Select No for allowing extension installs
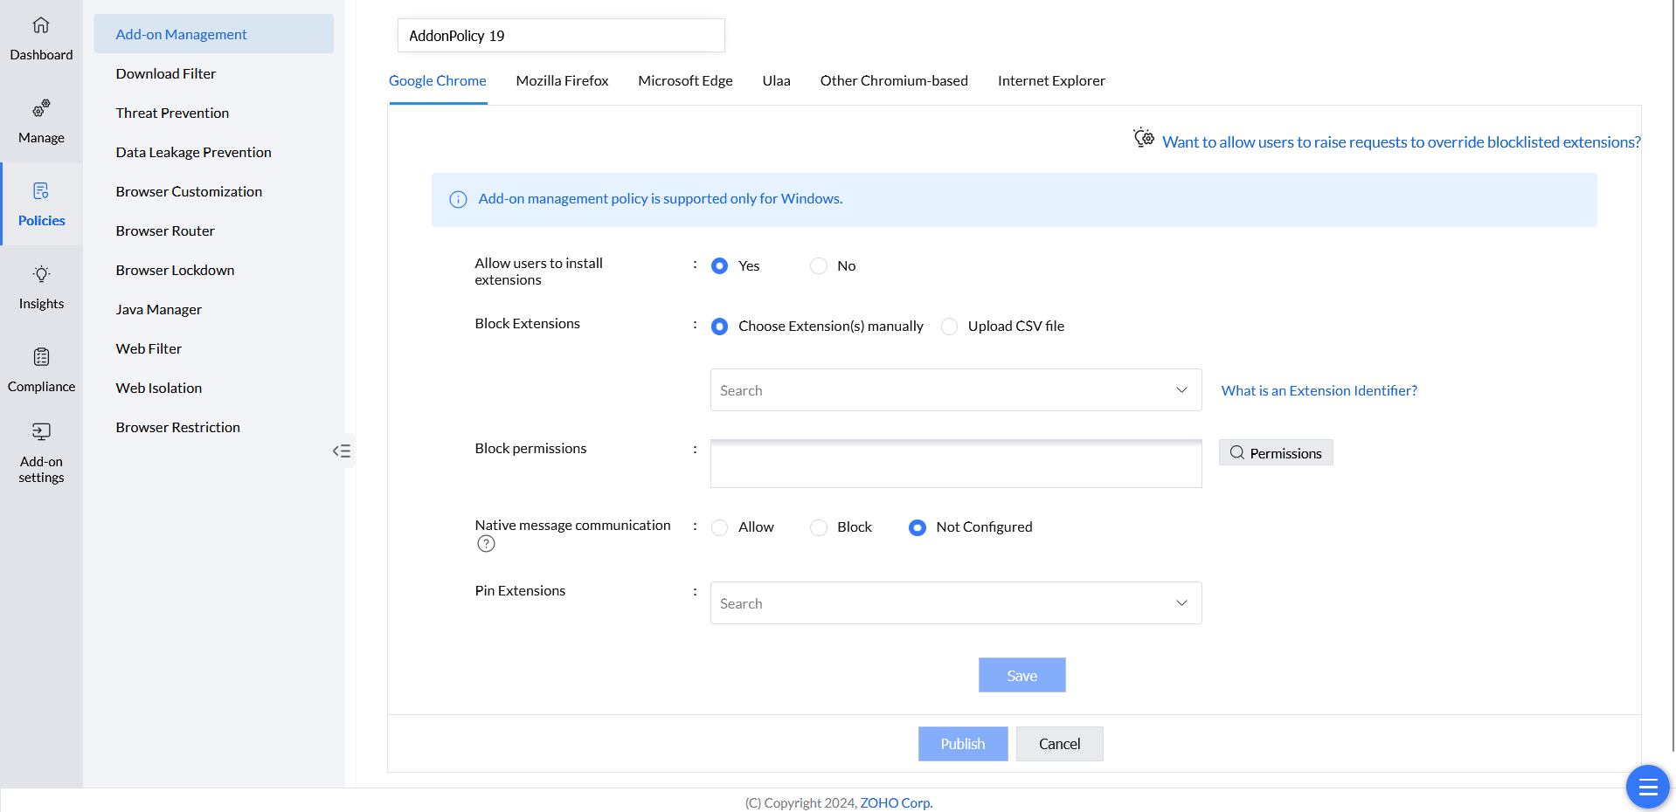Screen dimensions: 1676x812 819,266
